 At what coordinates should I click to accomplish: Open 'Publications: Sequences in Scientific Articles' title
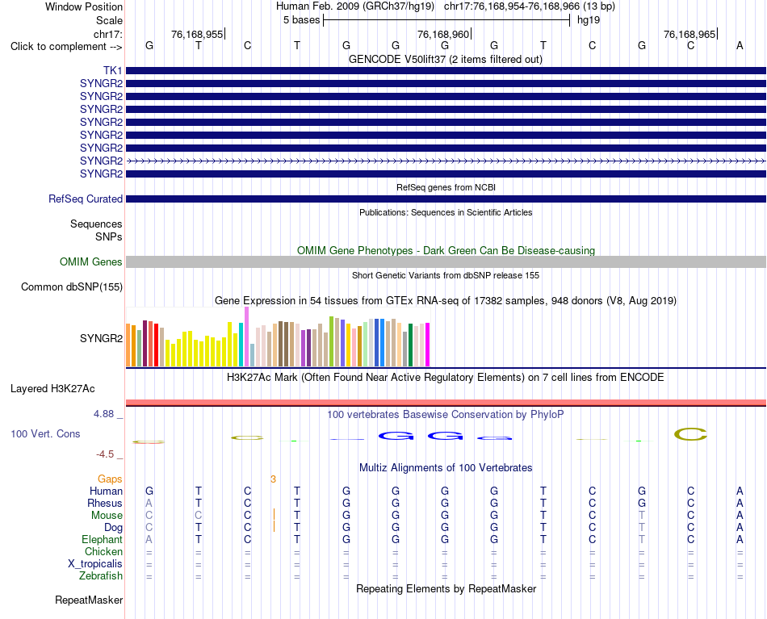coord(446,212)
